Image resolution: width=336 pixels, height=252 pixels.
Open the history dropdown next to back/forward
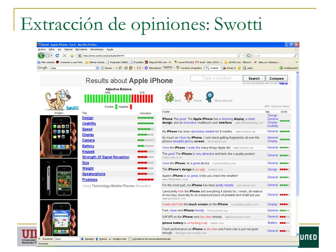(51, 56)
